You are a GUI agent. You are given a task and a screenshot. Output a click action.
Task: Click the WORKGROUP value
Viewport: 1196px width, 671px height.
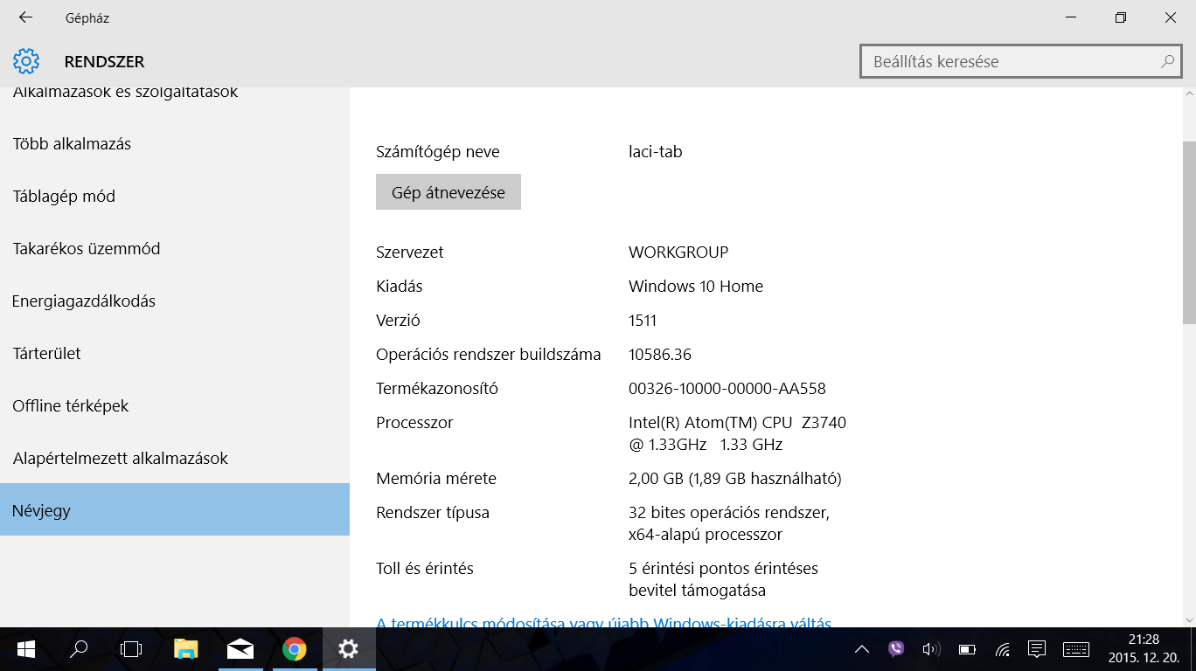pyautogui.click(x=678, y=252)
